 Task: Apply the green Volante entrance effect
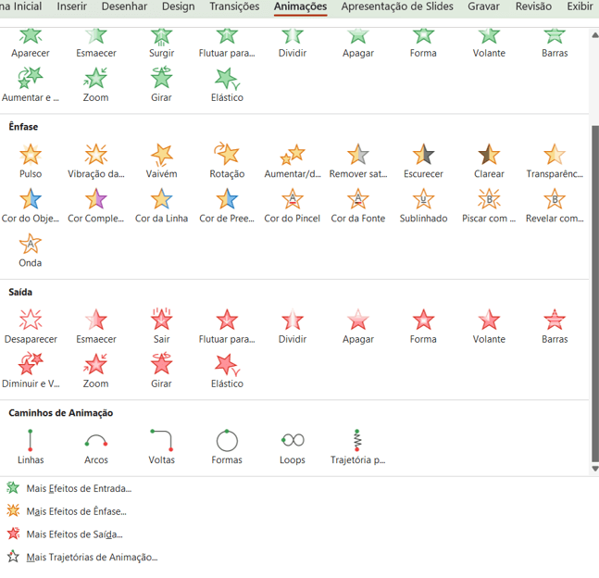pyautogui.click(x=490, y=44)
